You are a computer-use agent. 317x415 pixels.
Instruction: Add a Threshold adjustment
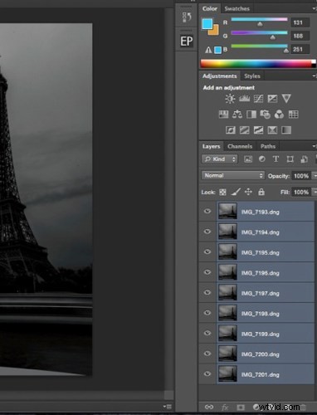(x=258, y=130)
